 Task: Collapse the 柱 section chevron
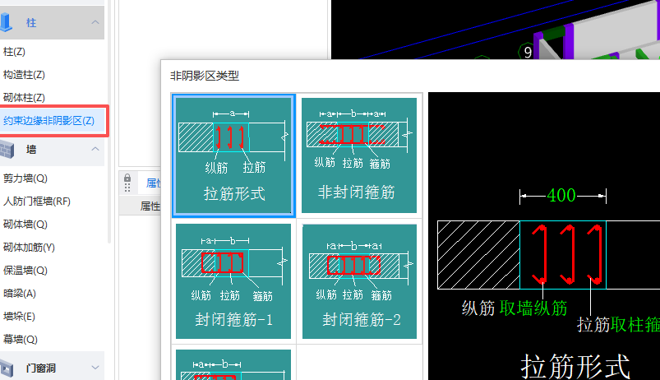tap(95, 22)
